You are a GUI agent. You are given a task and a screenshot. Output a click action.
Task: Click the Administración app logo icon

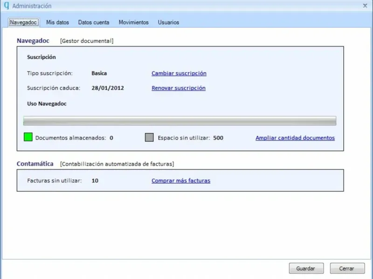click(x=7, y=6)
